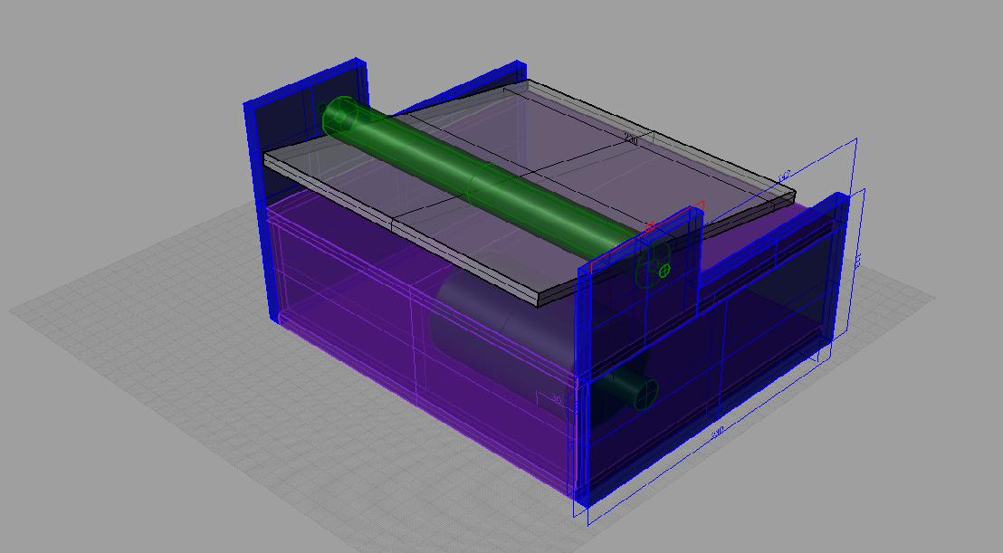Click the crosshair circle at the green shaft's front end
This screenshot has width=1003, height=553.
pyautogui.click(x=664, y=270)
